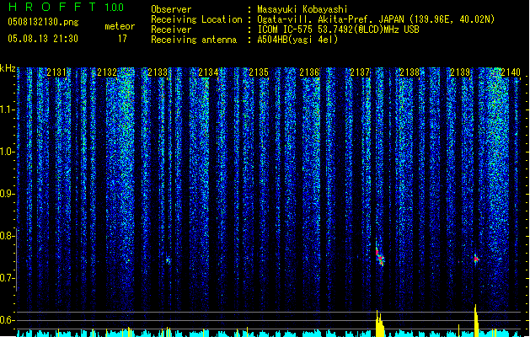
Task: Click the 2133 time marker
Action: coord(158,72)
